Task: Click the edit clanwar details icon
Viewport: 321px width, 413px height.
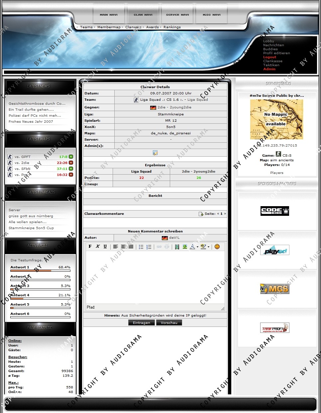Action: [155, 153]
